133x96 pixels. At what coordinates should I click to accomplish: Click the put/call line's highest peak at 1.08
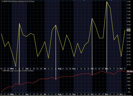[107, 2]
